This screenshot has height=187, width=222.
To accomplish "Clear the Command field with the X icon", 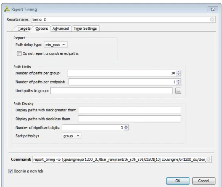I will [208, 159].
